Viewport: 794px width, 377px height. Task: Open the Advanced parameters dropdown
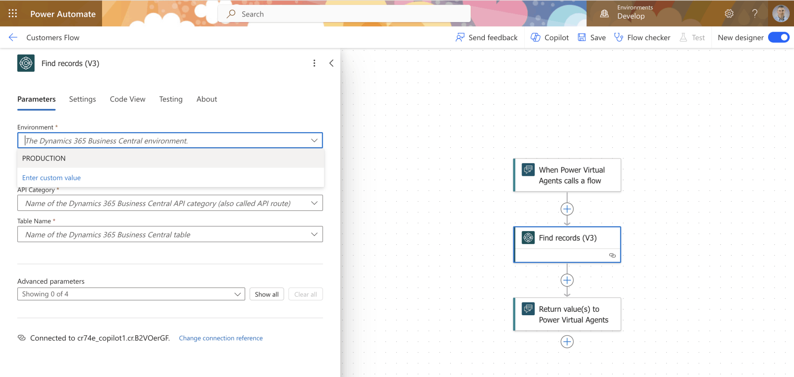pos(131,294)
